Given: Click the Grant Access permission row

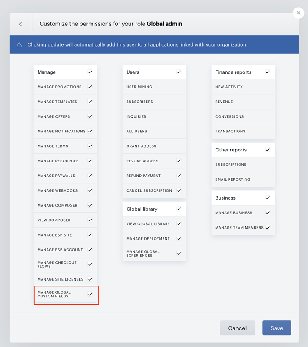Looking at the screenshot, I should pyautogui.click(x=154, y=146).
